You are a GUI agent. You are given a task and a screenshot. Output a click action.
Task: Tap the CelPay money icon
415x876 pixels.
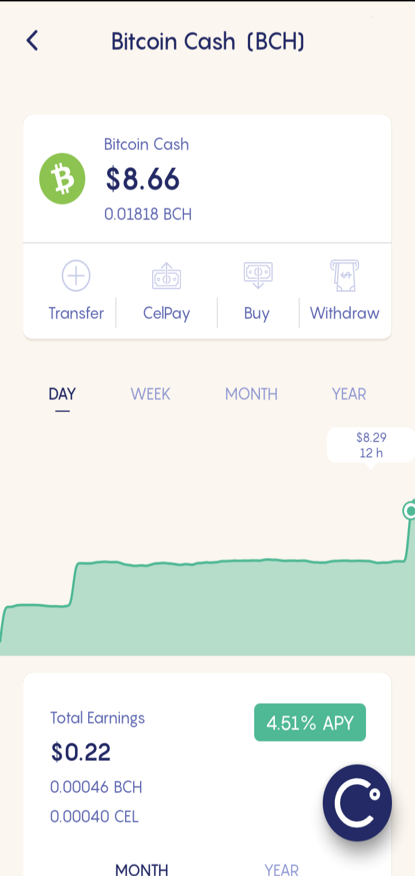167,275
